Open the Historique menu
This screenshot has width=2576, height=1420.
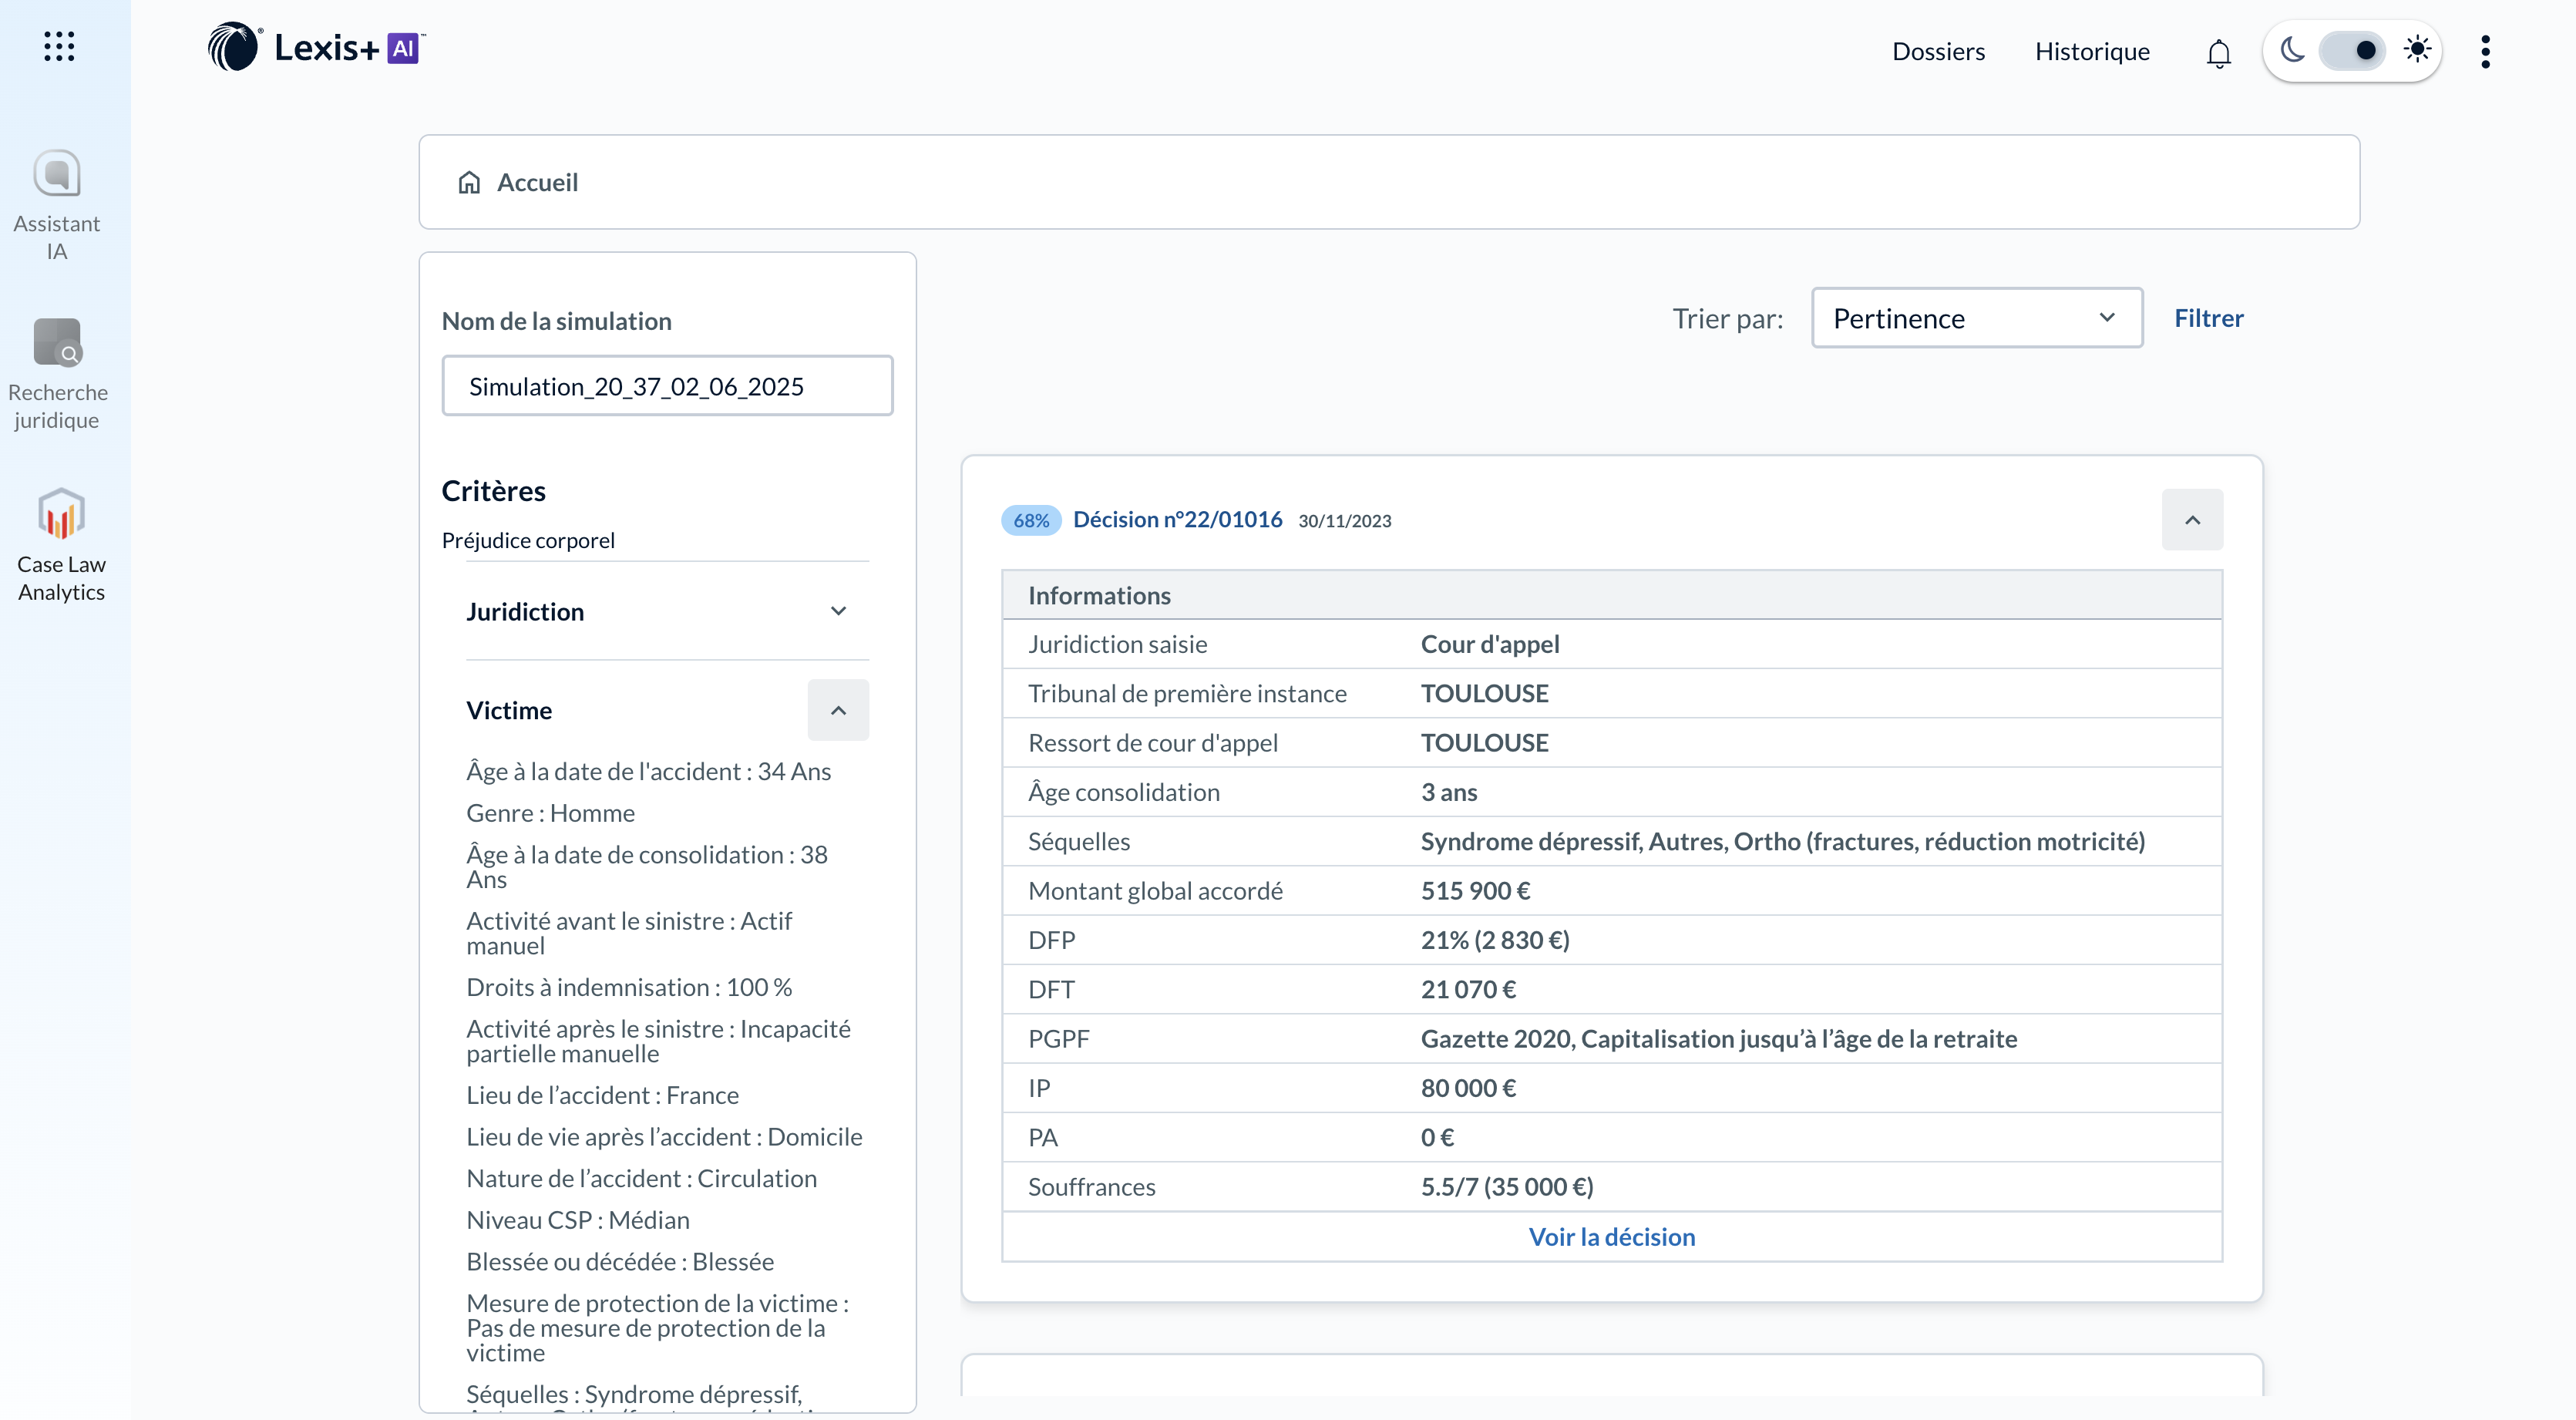click(2092, 52)
